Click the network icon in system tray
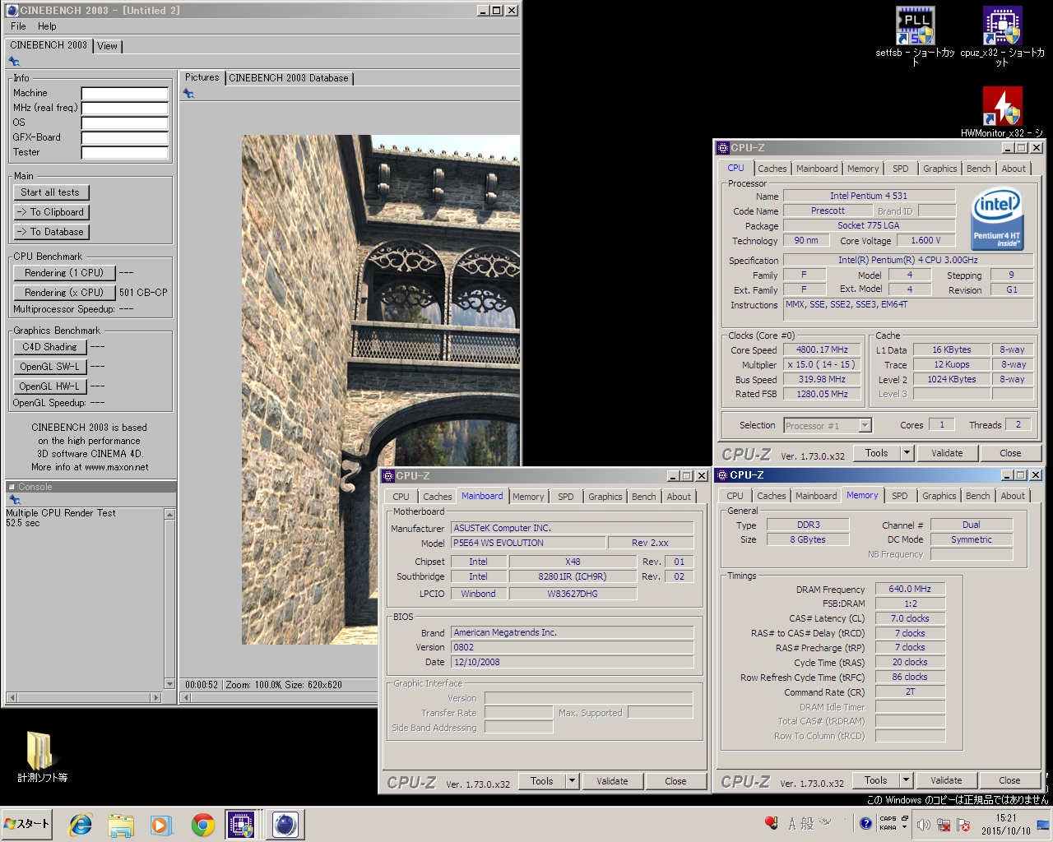This screenshot has width=1053, height=842. [944, 825]
